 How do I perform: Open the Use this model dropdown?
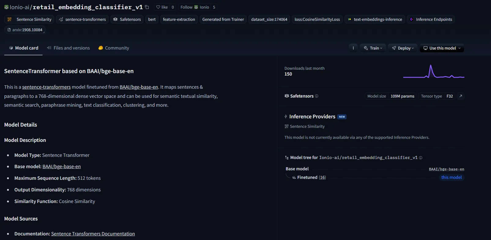[442, 48]
